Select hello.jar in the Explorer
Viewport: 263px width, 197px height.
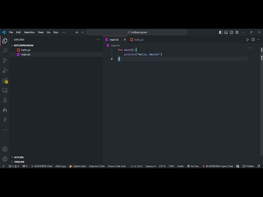click(x=26, y=50)
